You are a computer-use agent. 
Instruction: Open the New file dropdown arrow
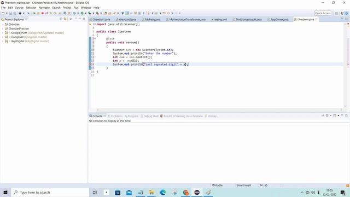click(x=7, y=13)
